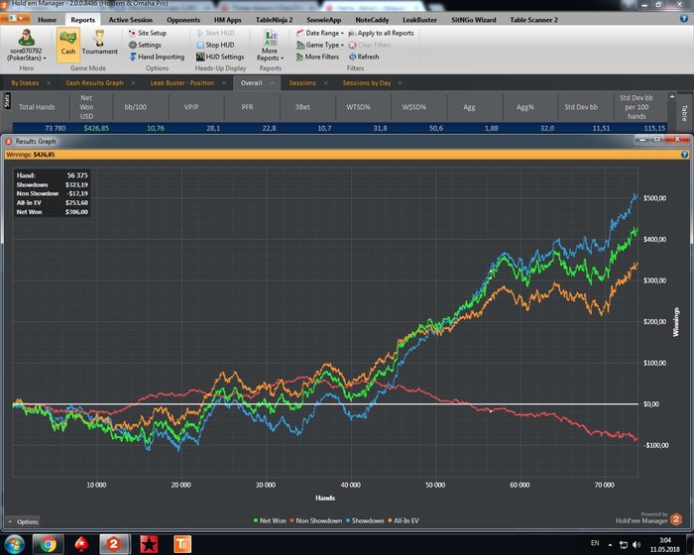Close the Leak Buster - Position tab
This screenshot has width=694, height=555.
pyautogui.click(x=224, y=83)
